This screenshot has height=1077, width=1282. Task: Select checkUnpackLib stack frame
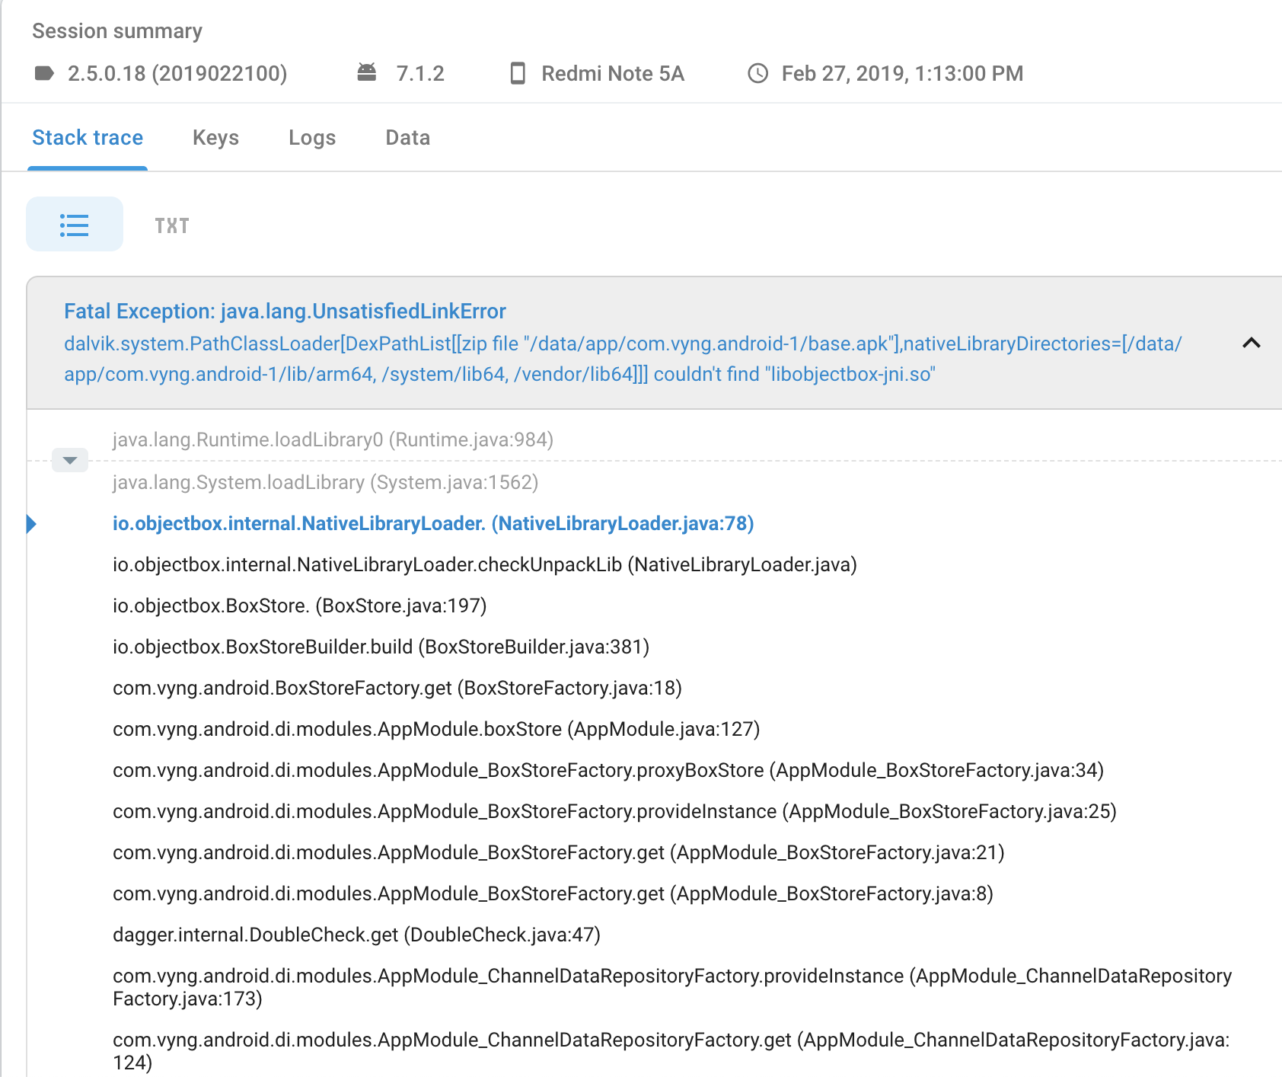[x=485, y=565]
